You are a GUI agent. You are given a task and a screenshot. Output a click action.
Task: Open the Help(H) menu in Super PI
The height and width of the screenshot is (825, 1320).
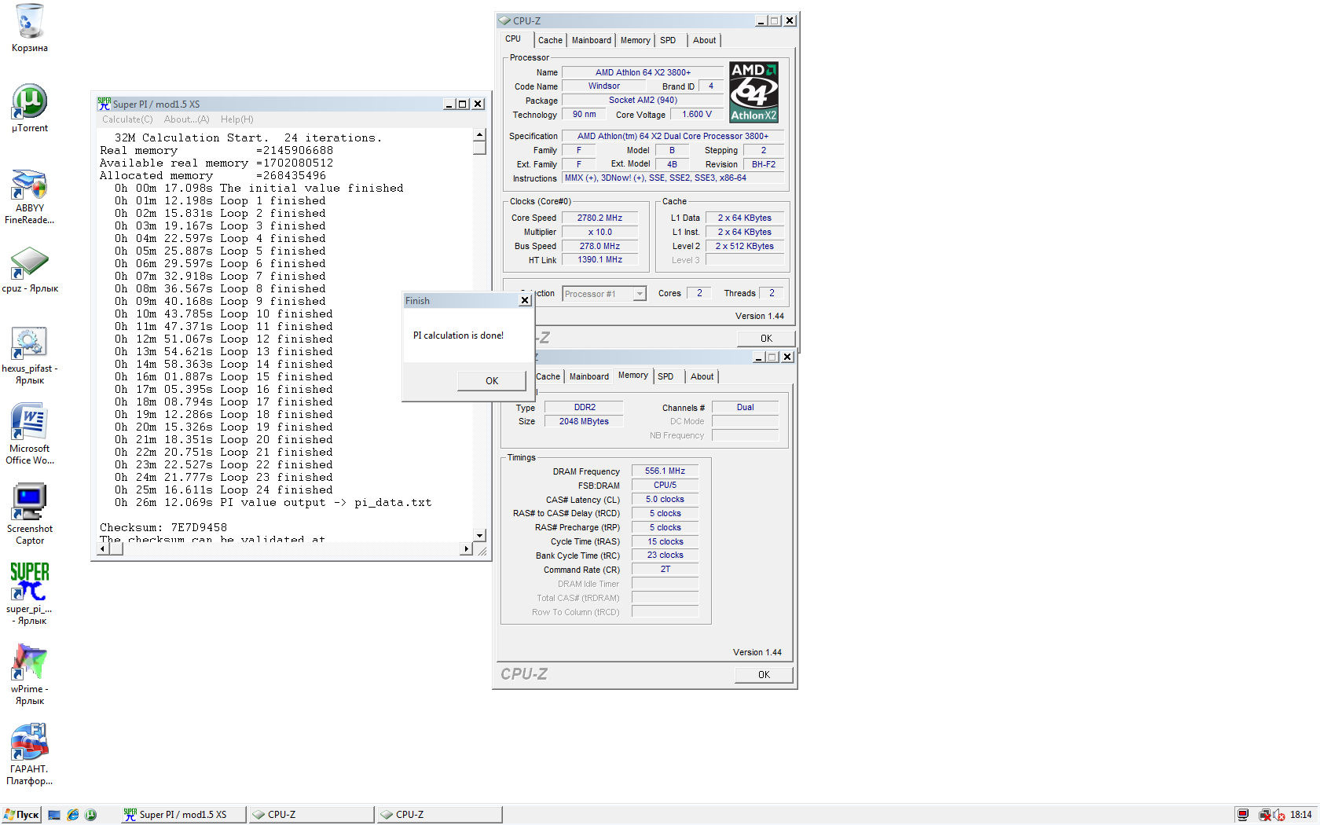236,119
